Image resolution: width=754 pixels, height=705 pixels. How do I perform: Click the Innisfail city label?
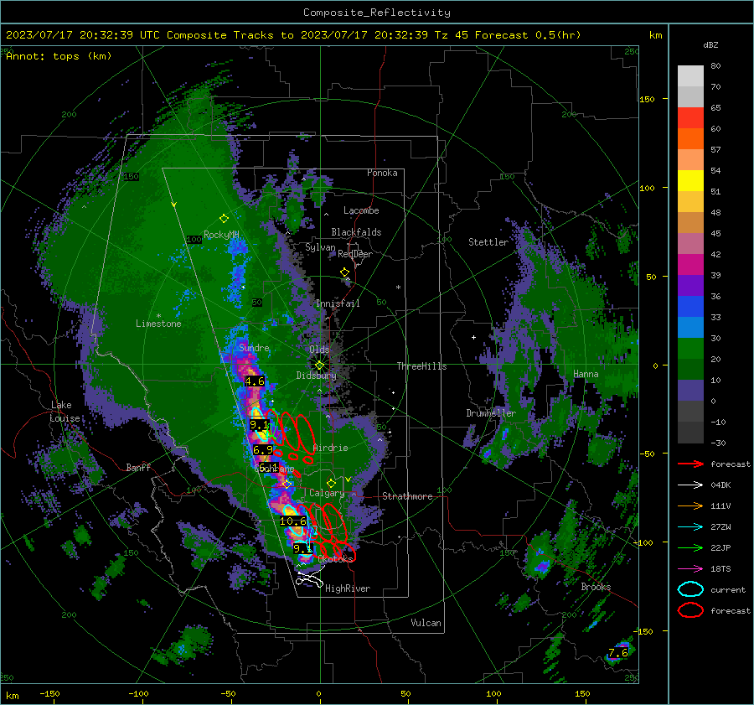tap(338, 303)
